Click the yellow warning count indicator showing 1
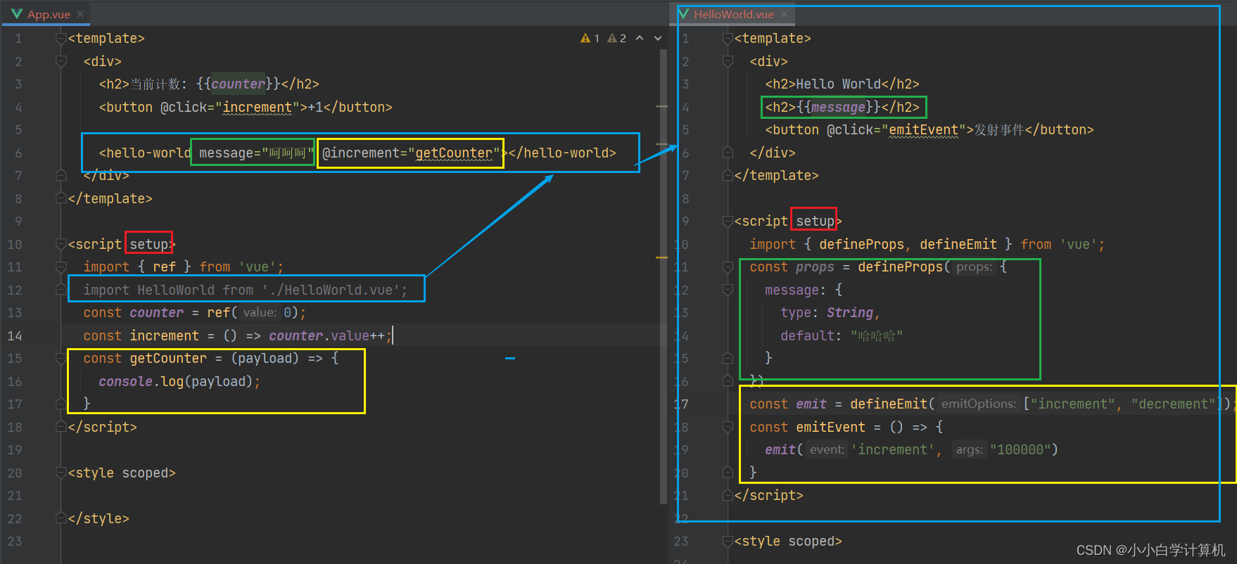 click(590, 38)
